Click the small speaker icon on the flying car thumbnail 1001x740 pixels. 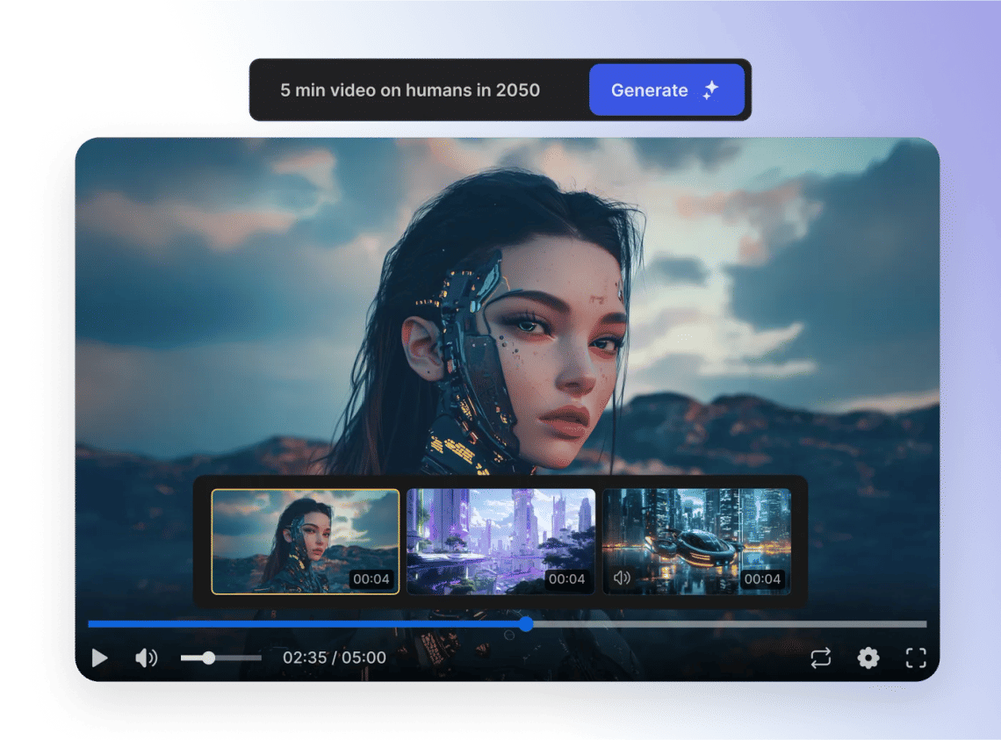pyautogui.click(x=622, y=578)
